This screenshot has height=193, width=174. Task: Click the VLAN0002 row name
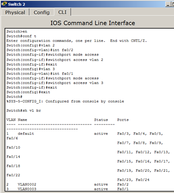pos(27,184)
